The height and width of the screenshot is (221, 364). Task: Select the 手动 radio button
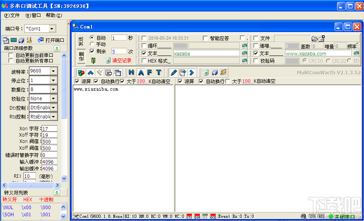pyautogui.click(x=92, y=44)
